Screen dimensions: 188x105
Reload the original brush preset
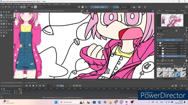[86, 7]
